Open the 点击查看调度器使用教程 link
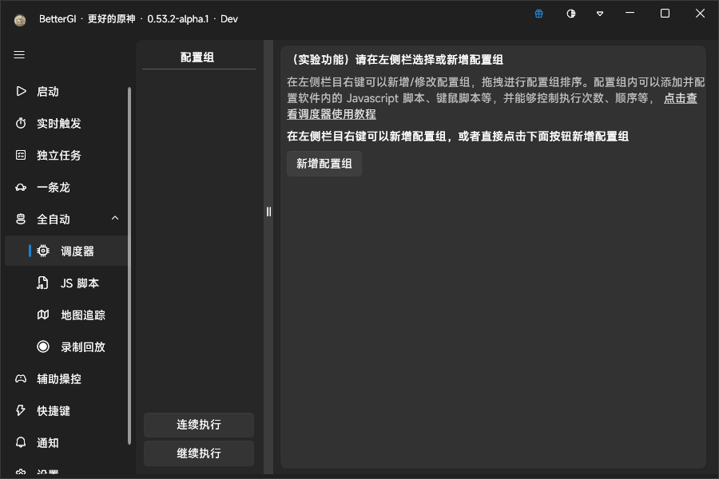Screen dimensions: 719x479 [680, 99]
